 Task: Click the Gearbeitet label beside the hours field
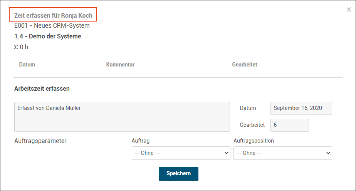(x=252, y=125)
